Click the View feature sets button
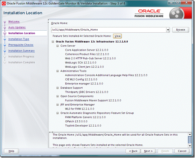Image resolution: width=195 pixels, height=158 pixels. [x=117, y=36]
